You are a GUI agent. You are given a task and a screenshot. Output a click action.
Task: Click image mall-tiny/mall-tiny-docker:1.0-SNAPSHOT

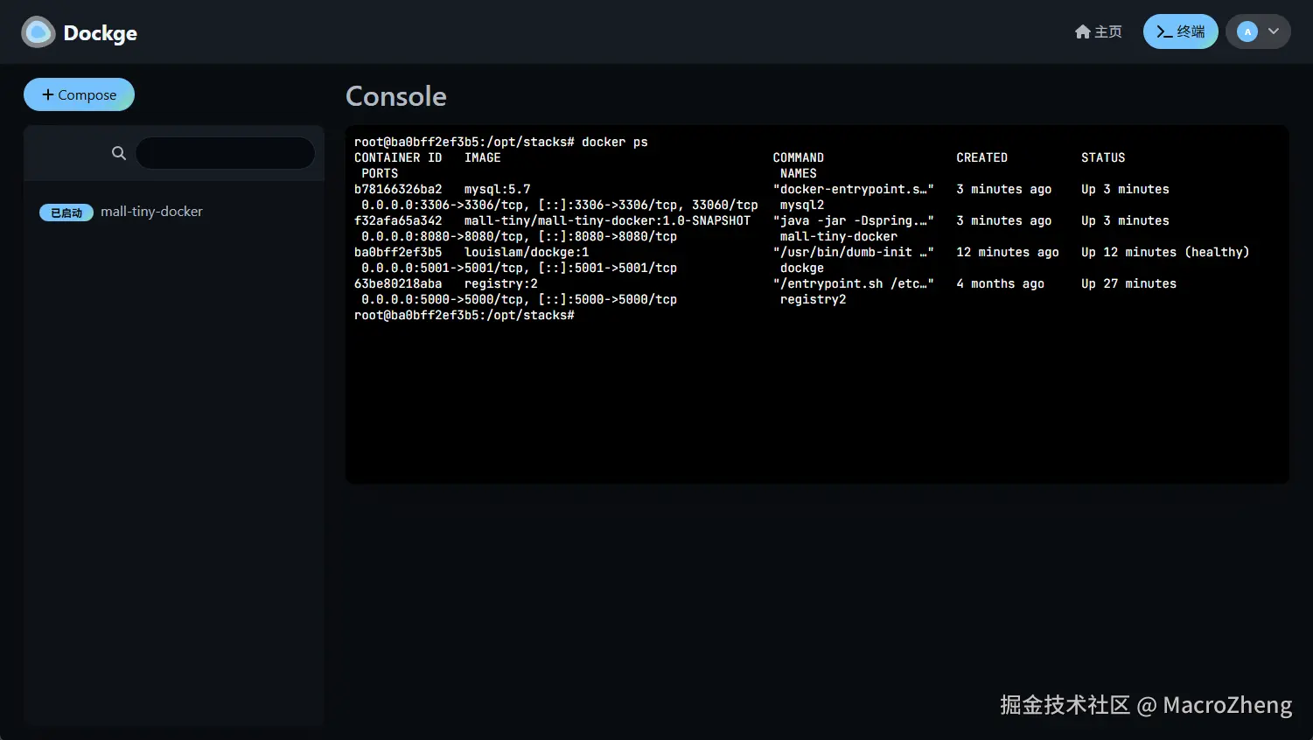click(607, 220)
